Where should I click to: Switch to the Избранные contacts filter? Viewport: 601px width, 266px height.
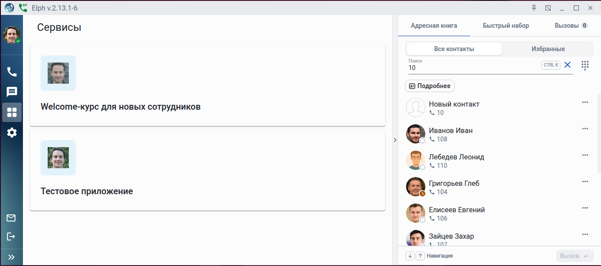click(548, 49)
